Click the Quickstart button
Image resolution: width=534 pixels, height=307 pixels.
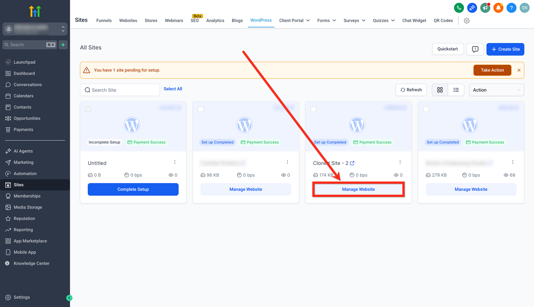[448, 49]
